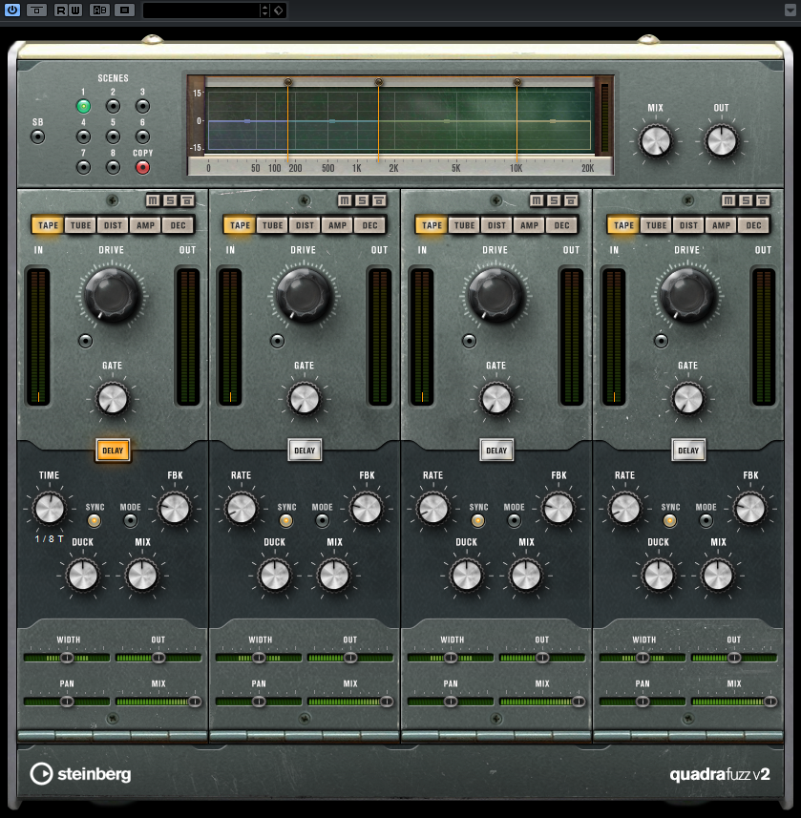The image size is (801, 818).
Task: Select scene 5
Action: (114, 137)
